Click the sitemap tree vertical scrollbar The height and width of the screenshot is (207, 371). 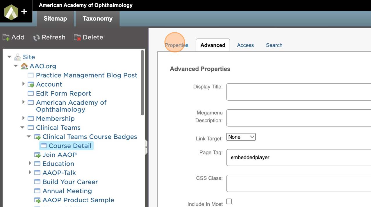[x=142, y=83]
